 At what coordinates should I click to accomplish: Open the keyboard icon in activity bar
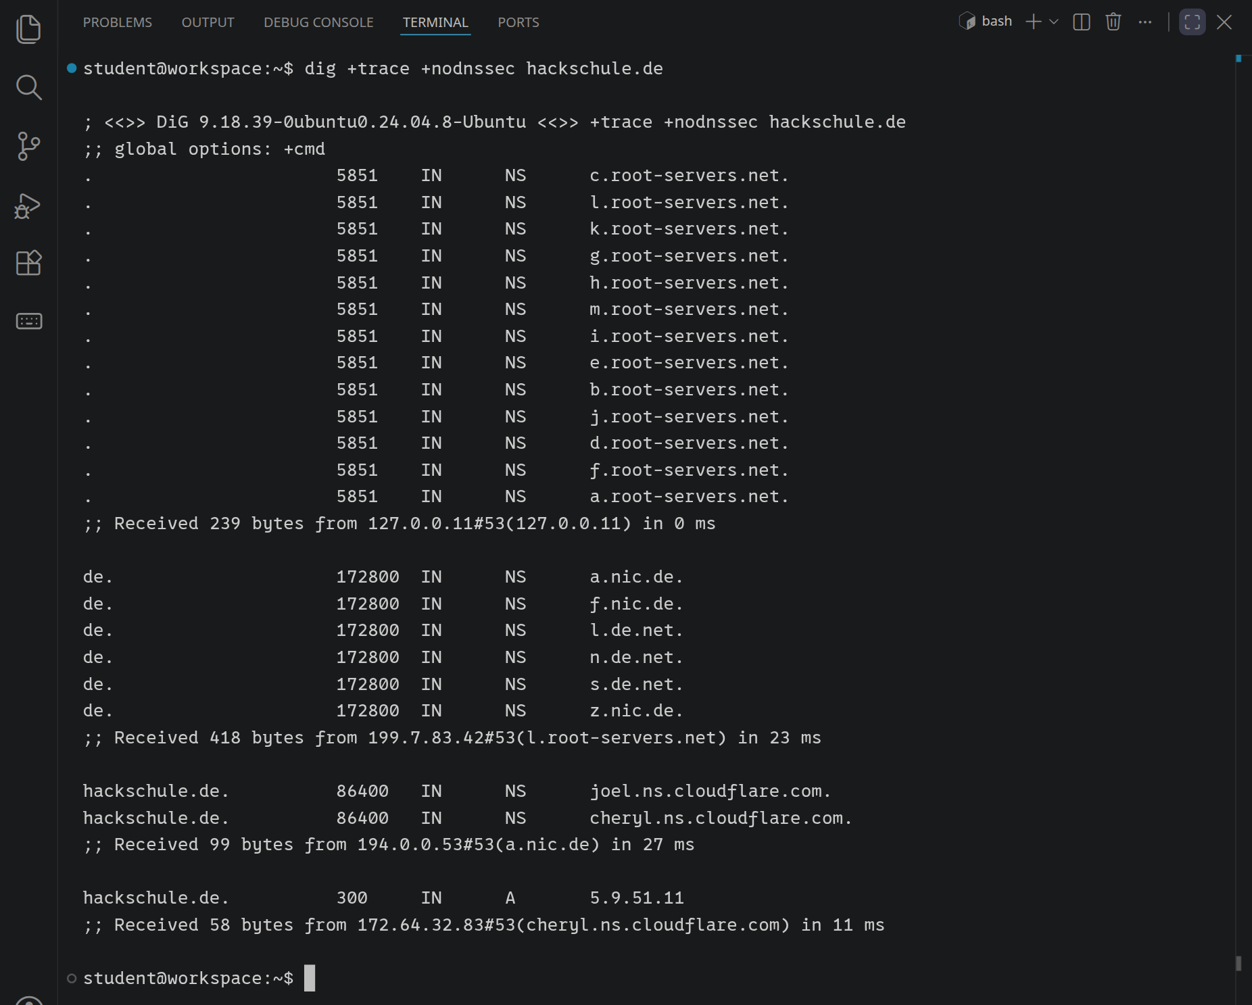tap(28, 321)
